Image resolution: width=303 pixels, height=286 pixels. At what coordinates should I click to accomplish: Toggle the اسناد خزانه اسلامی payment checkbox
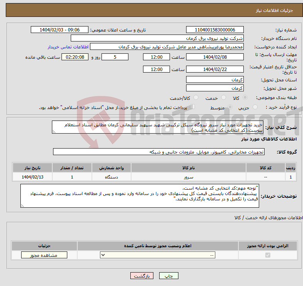193,106
